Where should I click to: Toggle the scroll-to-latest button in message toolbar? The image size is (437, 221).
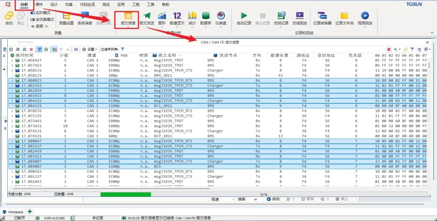click(40, 49)
